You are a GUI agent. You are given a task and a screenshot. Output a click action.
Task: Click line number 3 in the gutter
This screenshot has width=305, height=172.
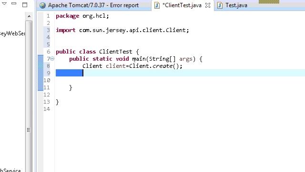point(48,30)
